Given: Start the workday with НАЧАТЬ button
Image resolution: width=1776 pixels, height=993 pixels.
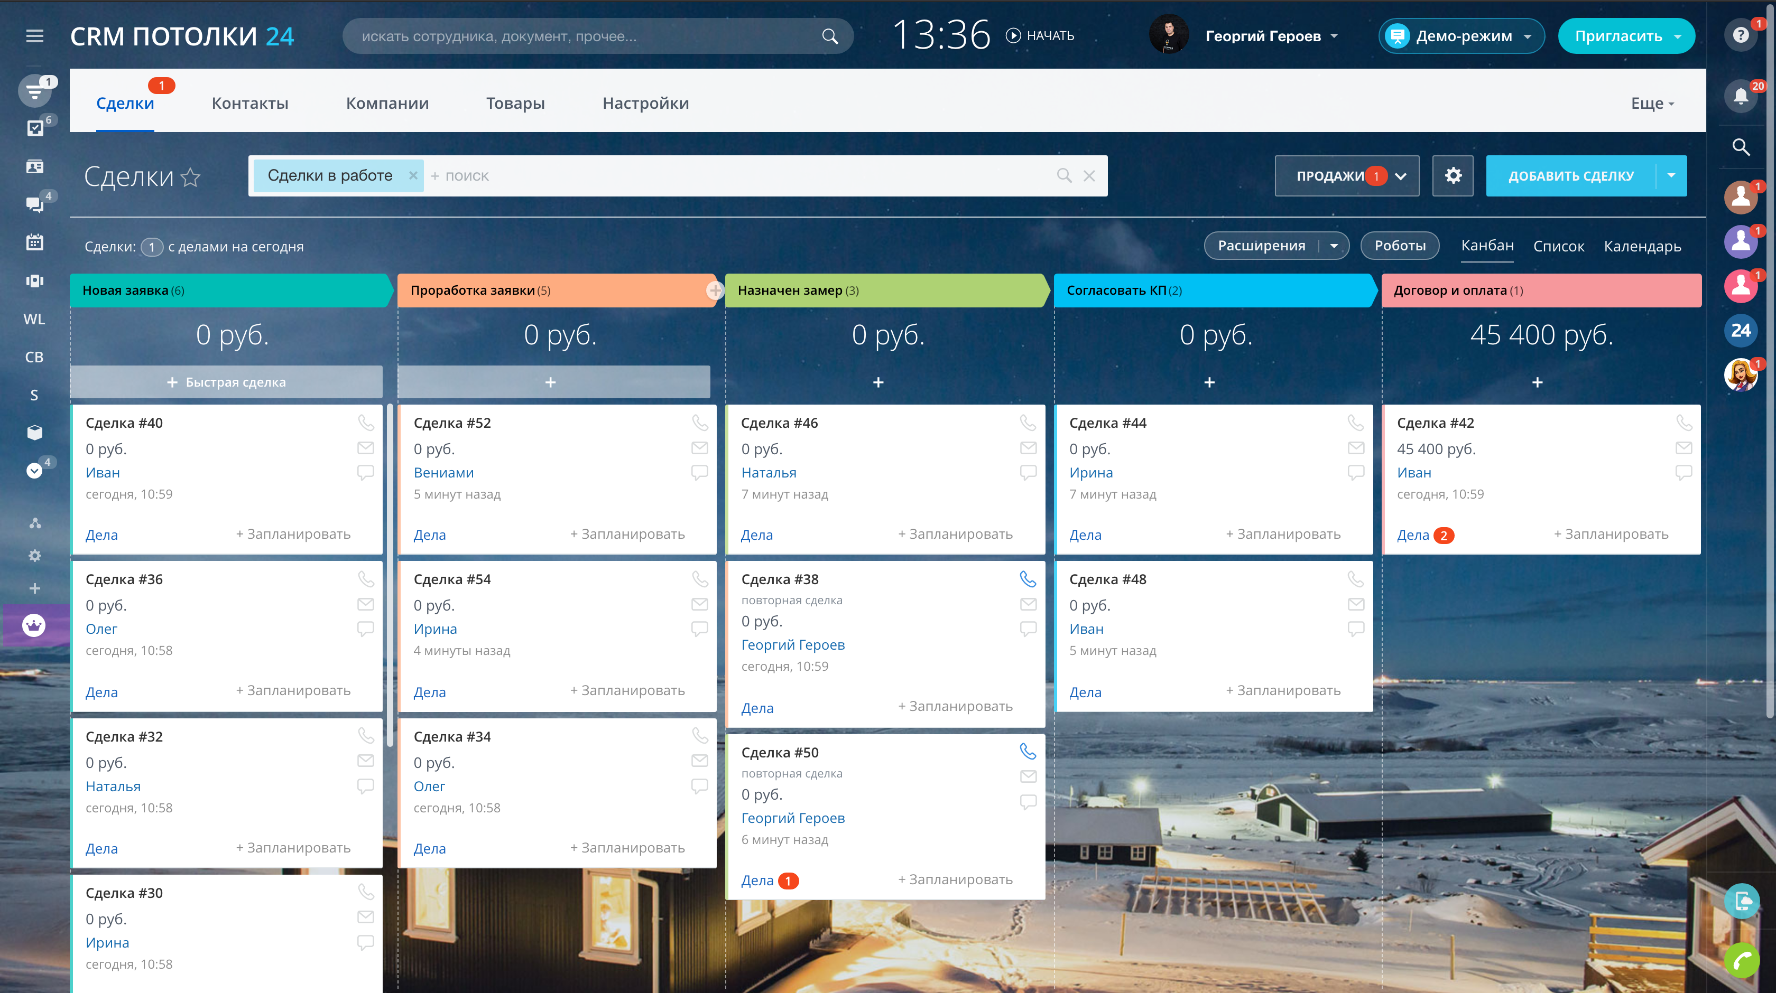Looking at the screenshot, I should click(1040, 36).
